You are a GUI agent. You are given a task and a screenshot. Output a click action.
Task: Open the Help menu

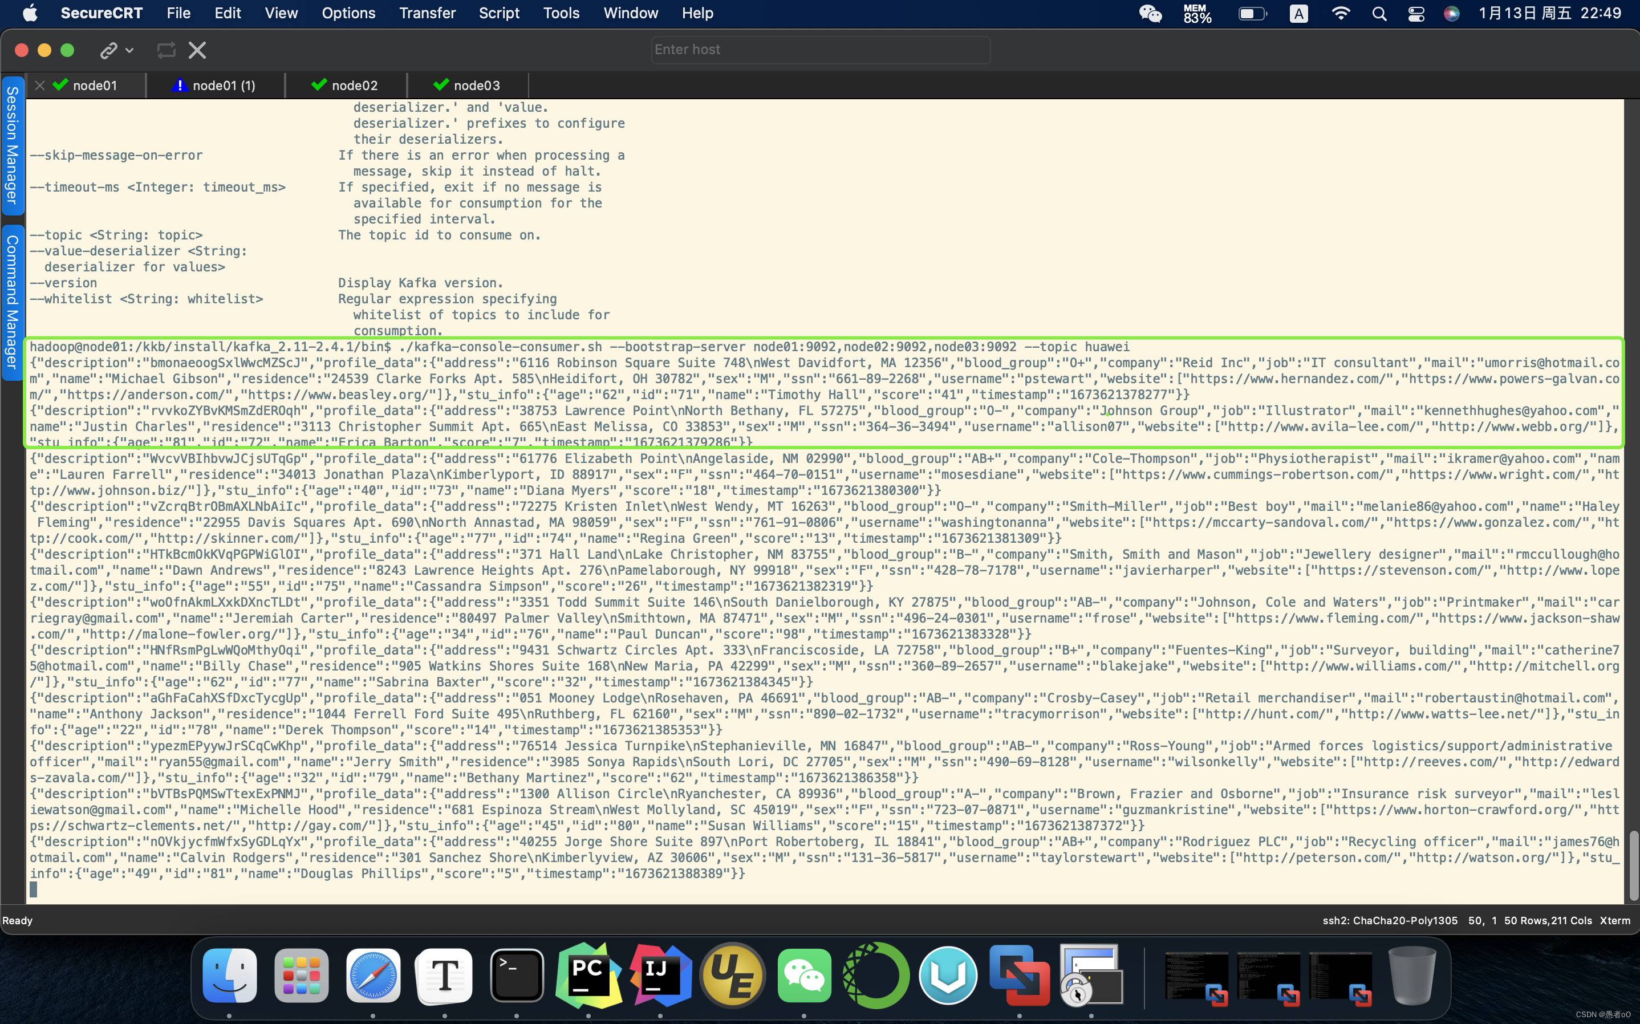[x=697, y=13]
